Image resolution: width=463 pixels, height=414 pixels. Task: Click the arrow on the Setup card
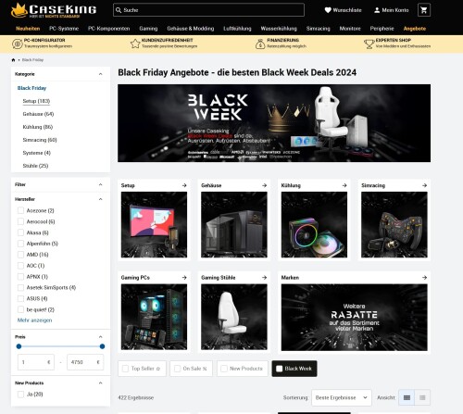click(x=184, y=185)
